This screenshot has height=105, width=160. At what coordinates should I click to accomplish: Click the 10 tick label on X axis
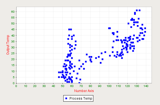click(26, 86)
